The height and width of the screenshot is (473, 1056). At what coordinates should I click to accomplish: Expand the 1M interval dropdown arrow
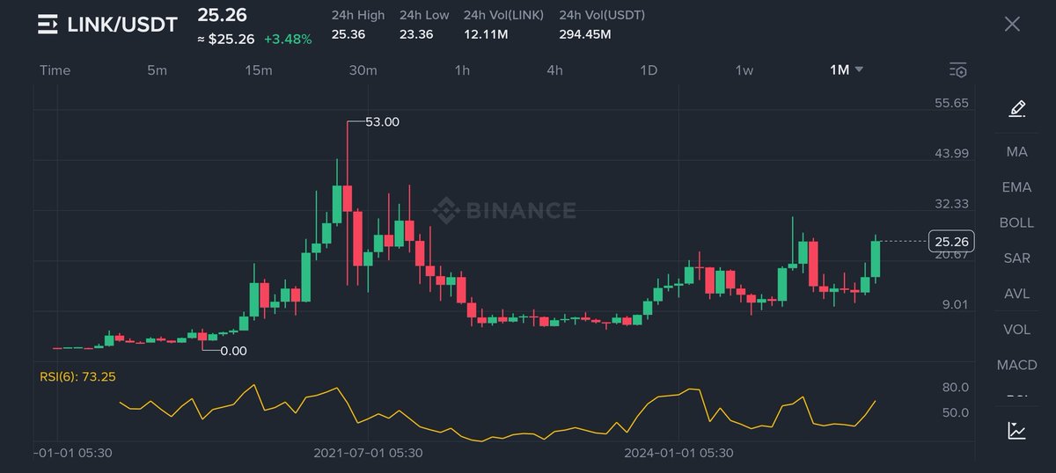859,70
